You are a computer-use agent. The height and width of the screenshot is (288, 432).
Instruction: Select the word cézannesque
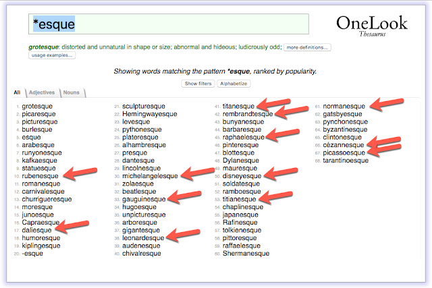(344, 145)
